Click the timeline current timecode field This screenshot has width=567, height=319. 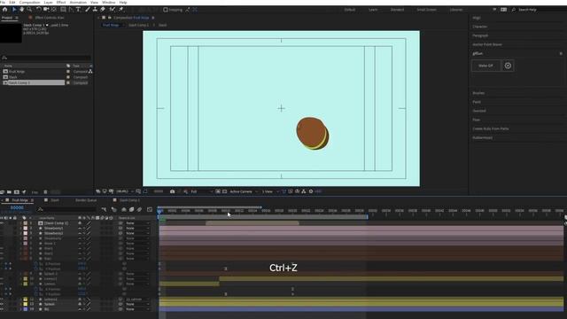tap(17, 208)
